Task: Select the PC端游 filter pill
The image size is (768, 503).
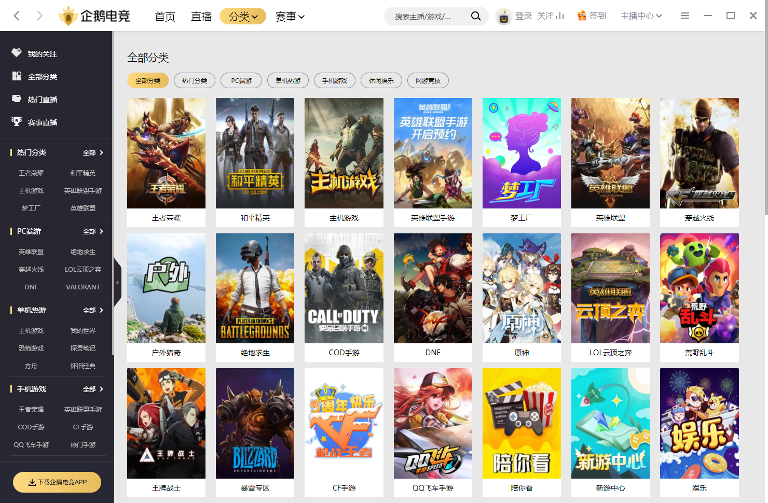Action: point(241,80)
